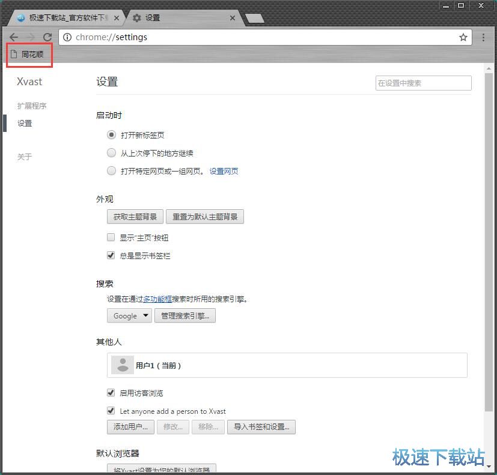This screenshot has width=497, height=475.
Task: Select 打开新标签页 startup option
Action: [x=111, y=135]
